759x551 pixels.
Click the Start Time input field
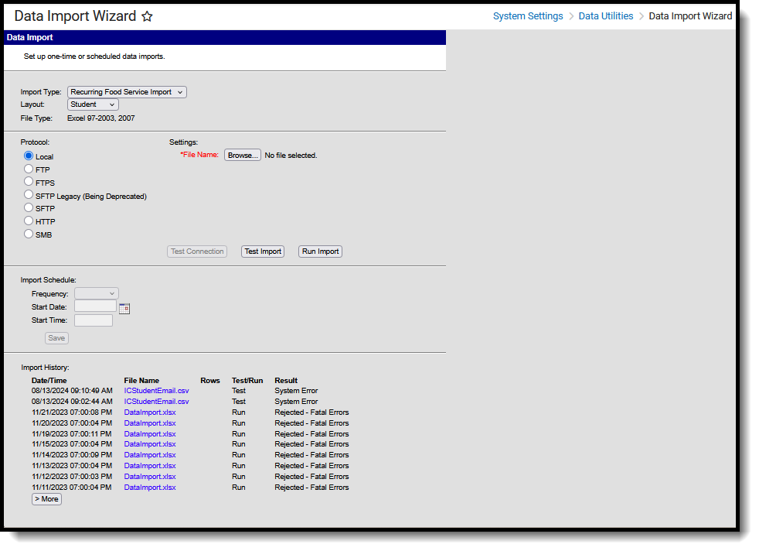point(94,320)
